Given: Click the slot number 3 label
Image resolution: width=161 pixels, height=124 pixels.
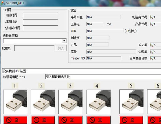Looking at the screenshot, I should (70, 85).
